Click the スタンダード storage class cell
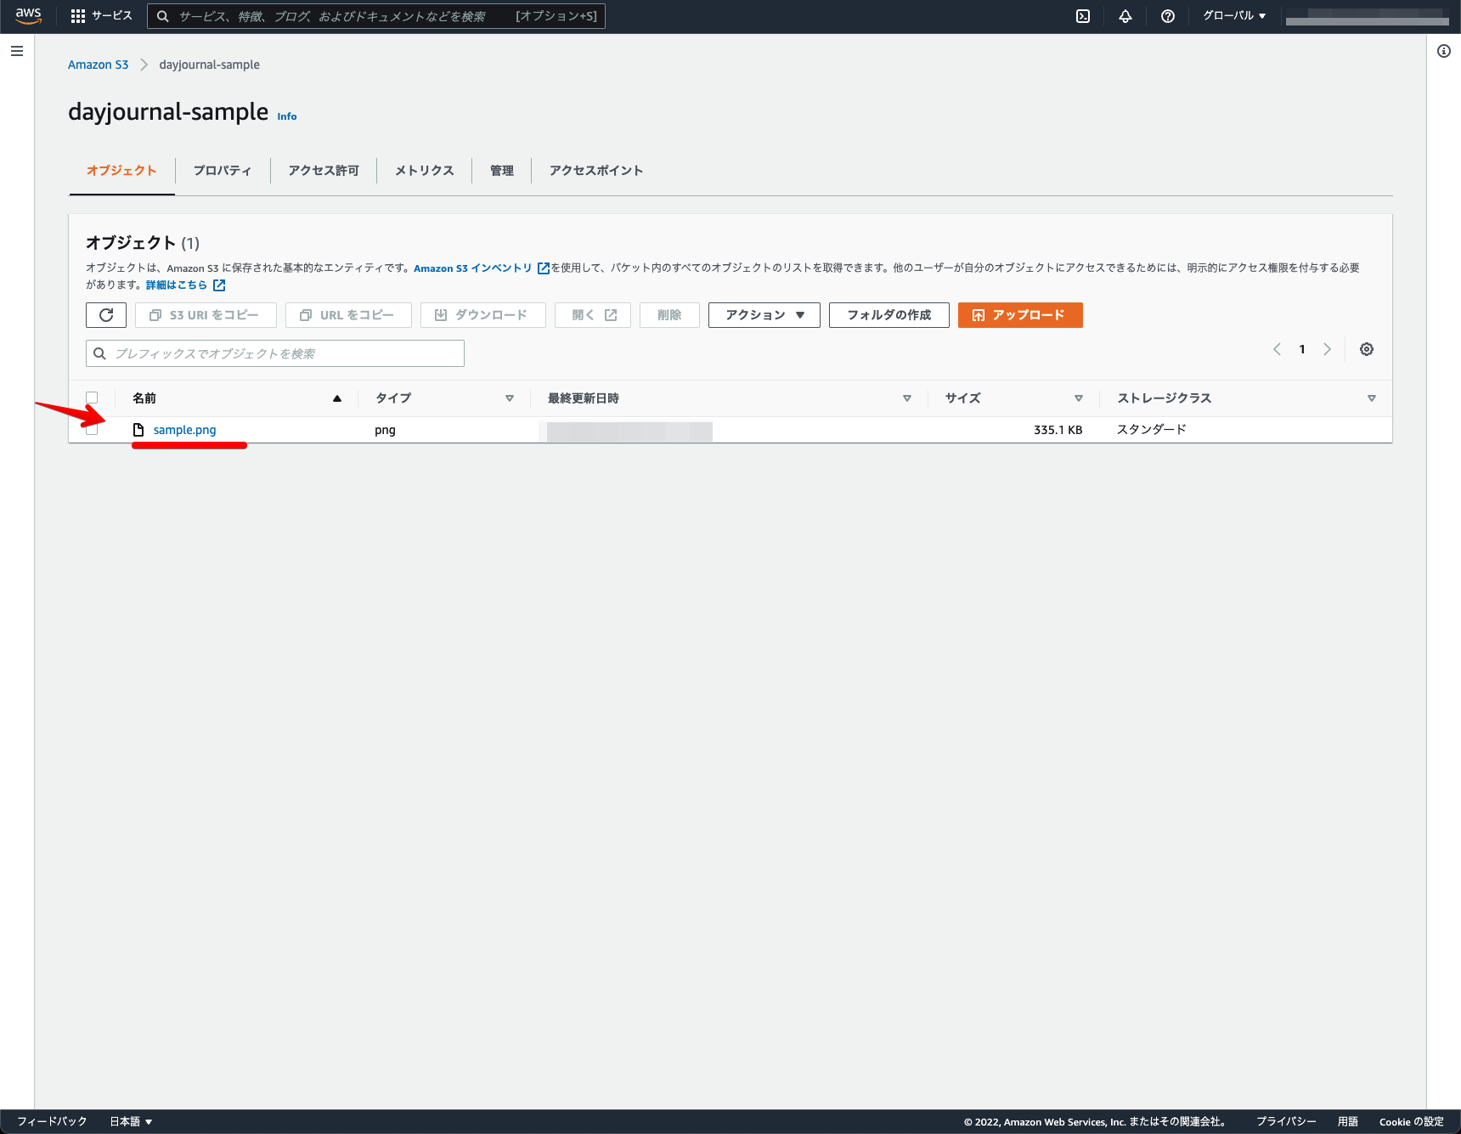 [x=1152, y=430]
